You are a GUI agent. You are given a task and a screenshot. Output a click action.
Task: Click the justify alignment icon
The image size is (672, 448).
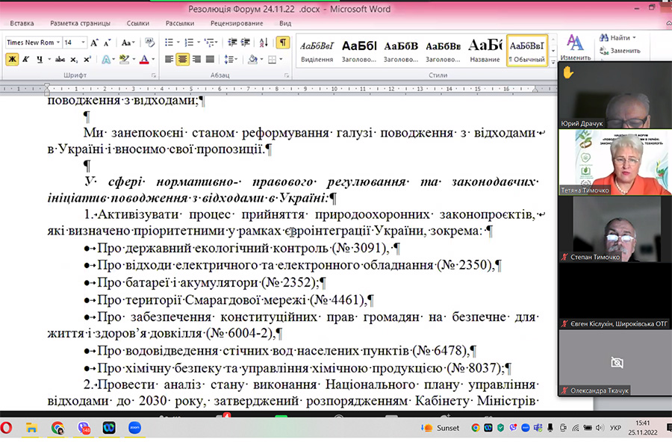click(x=209, y=59)
